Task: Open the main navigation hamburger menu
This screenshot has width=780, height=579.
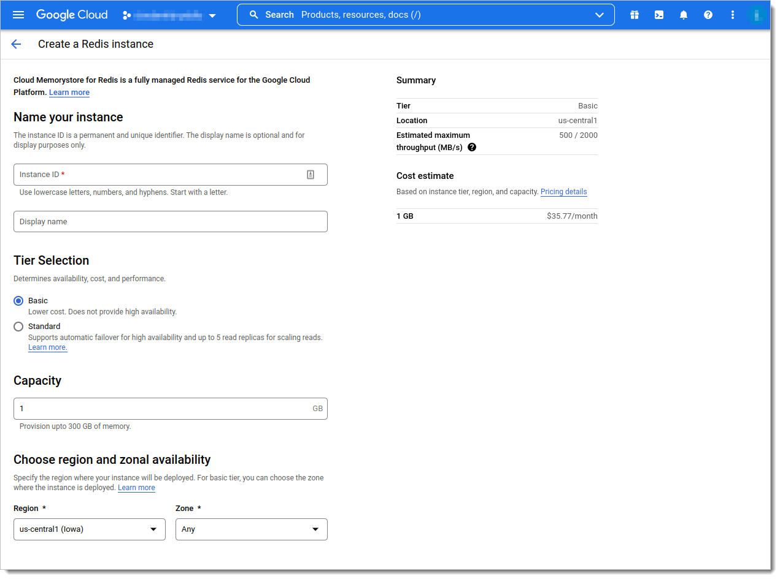Action: pos(18,15)
